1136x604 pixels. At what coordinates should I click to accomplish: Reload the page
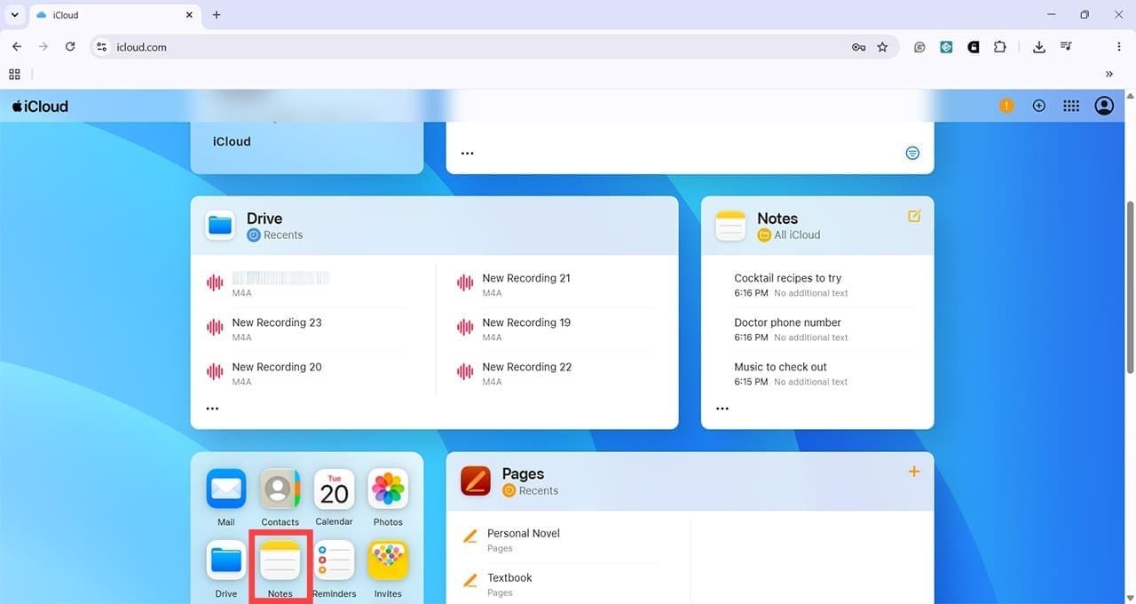click(70, 47)
